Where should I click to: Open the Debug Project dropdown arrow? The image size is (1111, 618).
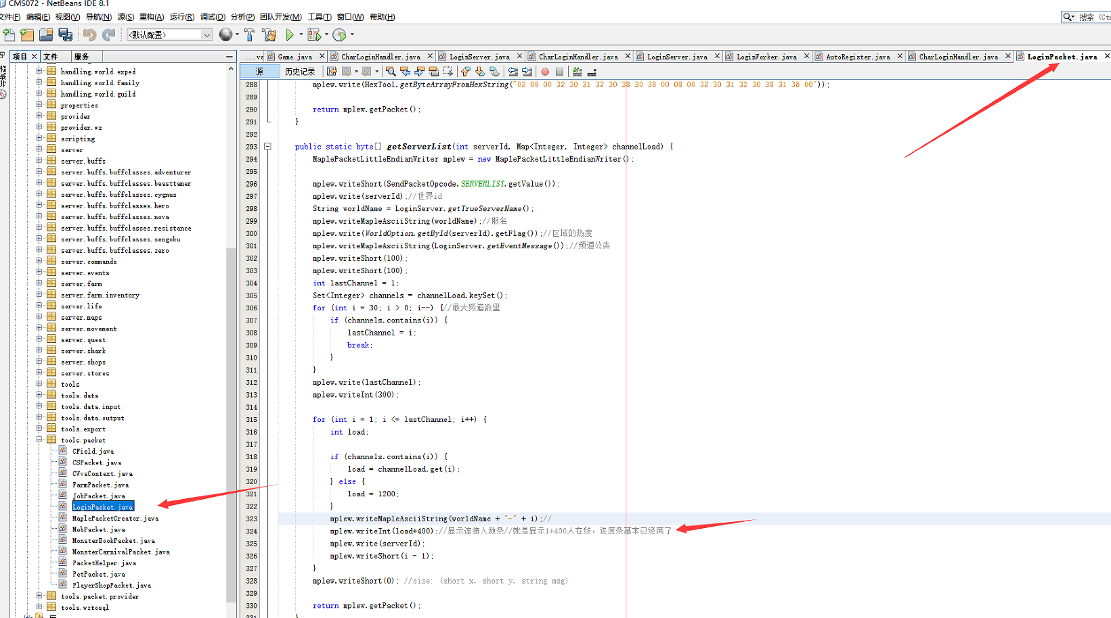pyautogui.click(x=326, y=34)
